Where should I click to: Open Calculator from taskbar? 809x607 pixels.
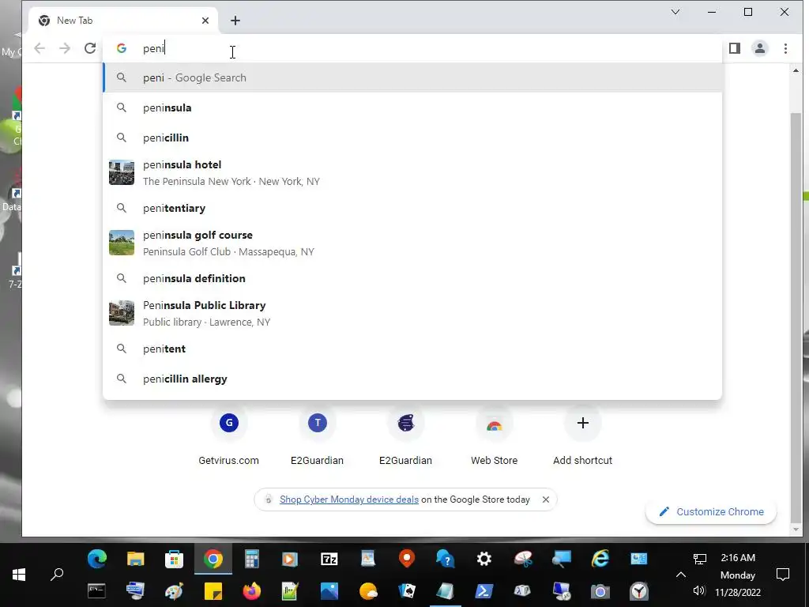coord(252,559)
